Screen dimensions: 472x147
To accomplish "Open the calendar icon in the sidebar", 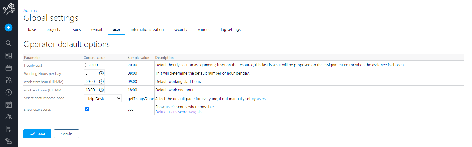I will click(x=9, y=105).
